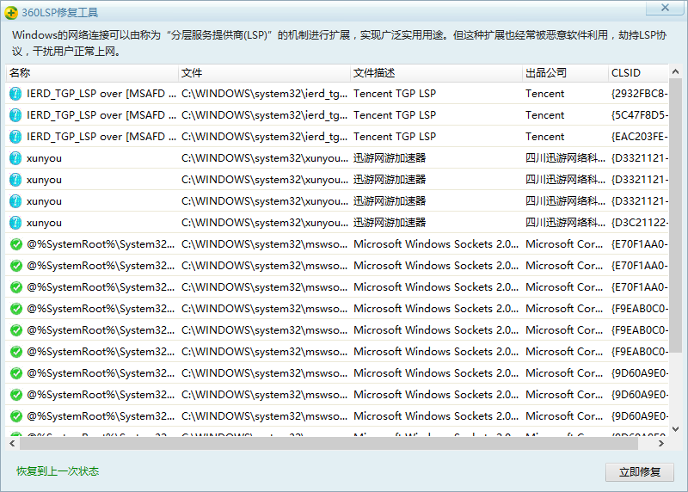This screenshot has width=688, height=492.
Task: Click the green check icon of the first {9D60A9E0- row
Action: pyautogui.click(x=16, y=373)
